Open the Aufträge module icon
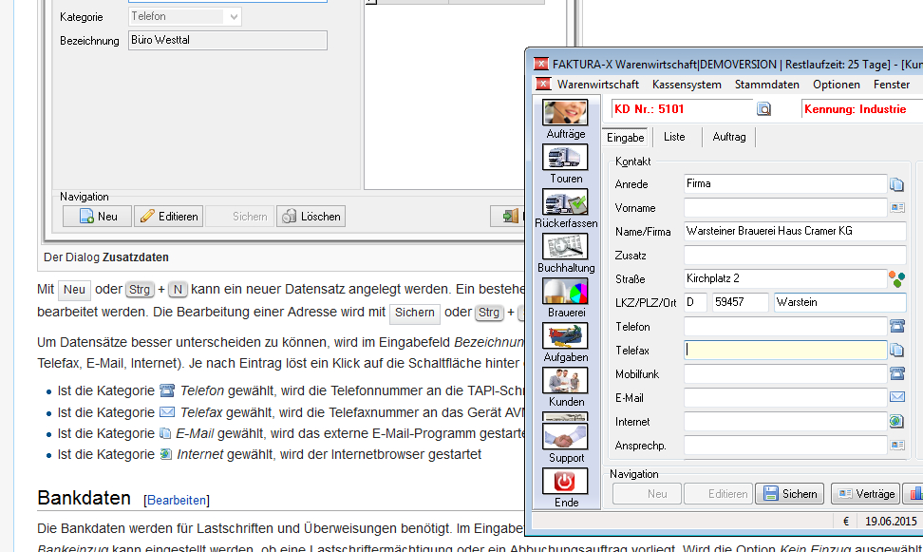 pos(565,112)
